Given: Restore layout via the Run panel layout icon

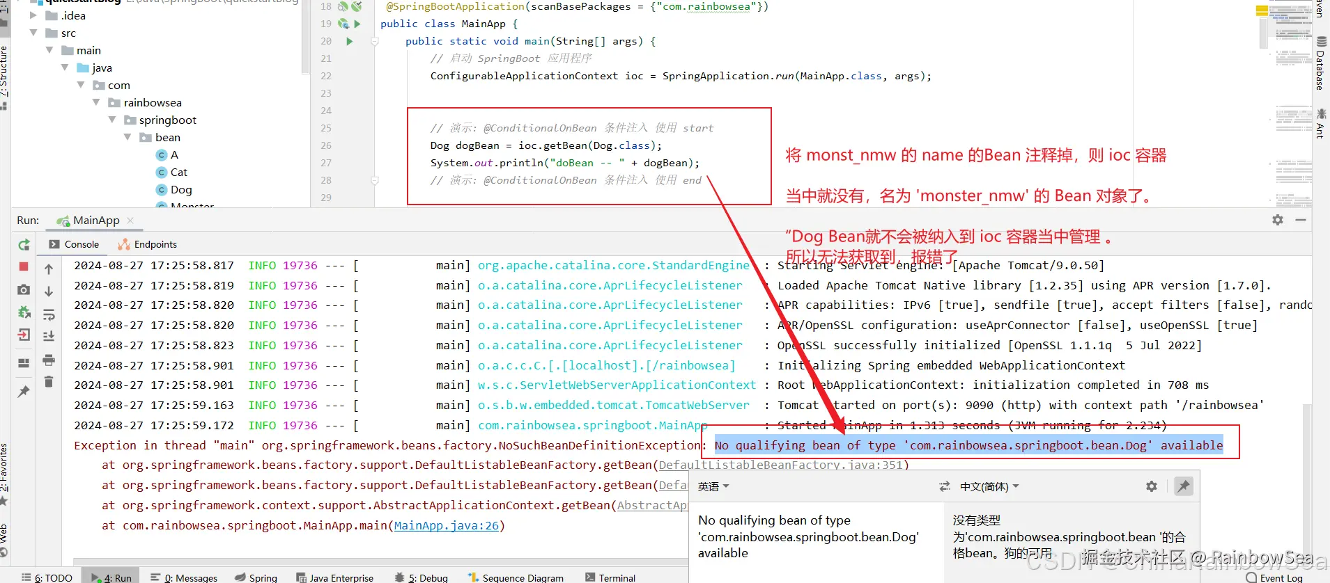Looking at the screenshot, I should pos(24,363).
